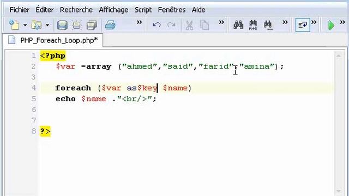Screen dimensions: 349x196
Task: Click the open file folder icon
Action: pos(37,25)
